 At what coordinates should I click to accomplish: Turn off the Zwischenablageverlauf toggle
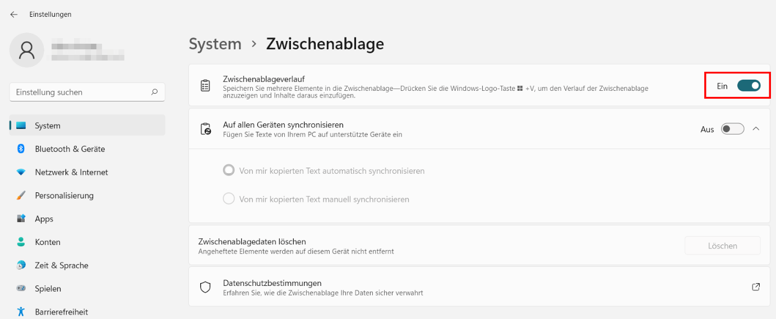749,86
